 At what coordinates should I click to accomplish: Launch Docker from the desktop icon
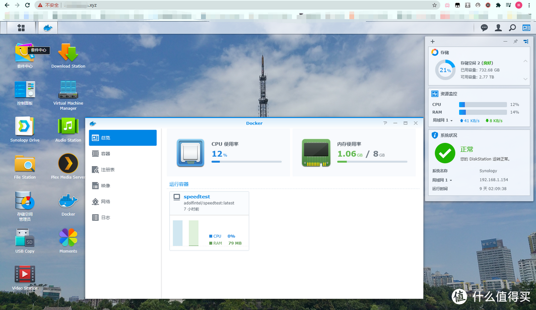(x=68, y=204)
